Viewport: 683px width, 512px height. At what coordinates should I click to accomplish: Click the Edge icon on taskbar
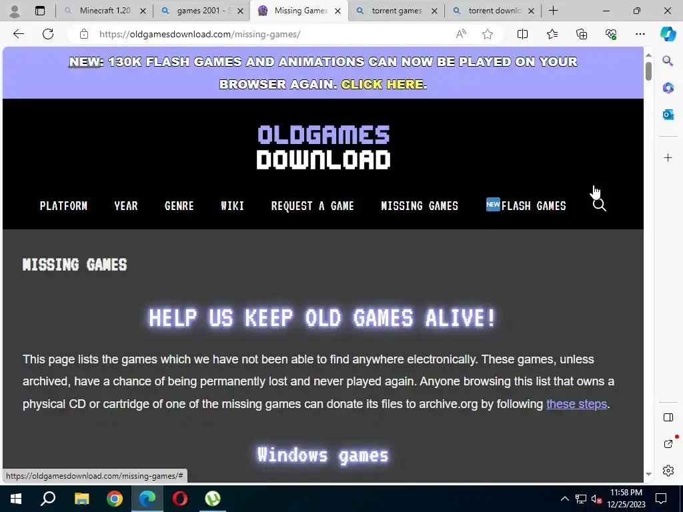tap(147, 499)
